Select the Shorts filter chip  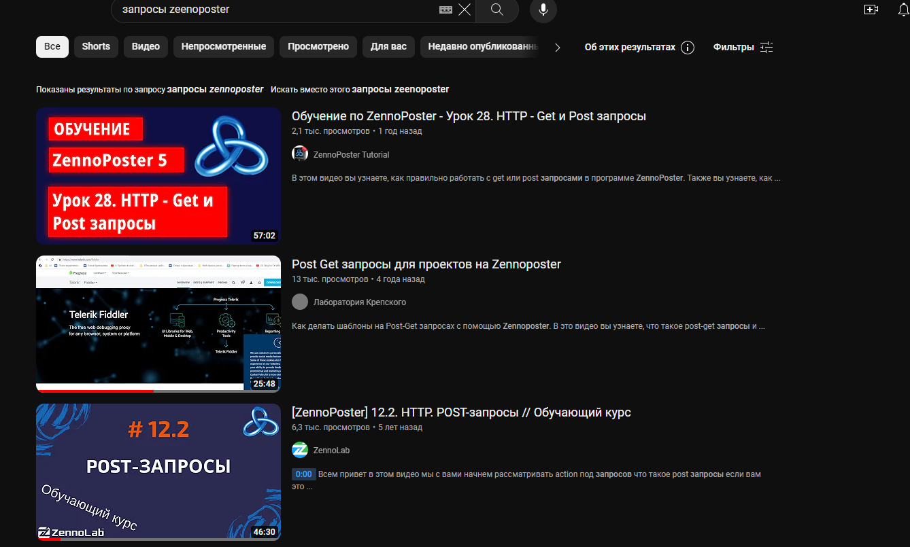point(96,47)
